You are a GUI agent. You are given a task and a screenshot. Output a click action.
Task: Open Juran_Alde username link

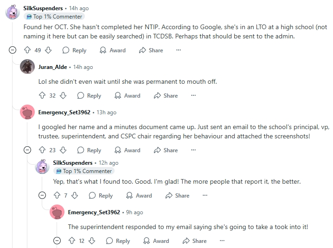coord(52,67)
